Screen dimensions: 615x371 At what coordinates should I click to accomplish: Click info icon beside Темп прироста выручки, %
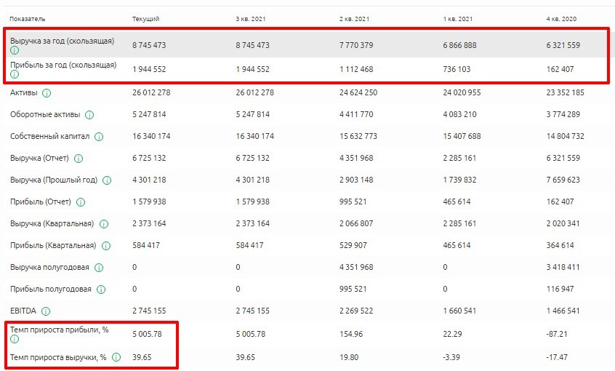[116, 357]
